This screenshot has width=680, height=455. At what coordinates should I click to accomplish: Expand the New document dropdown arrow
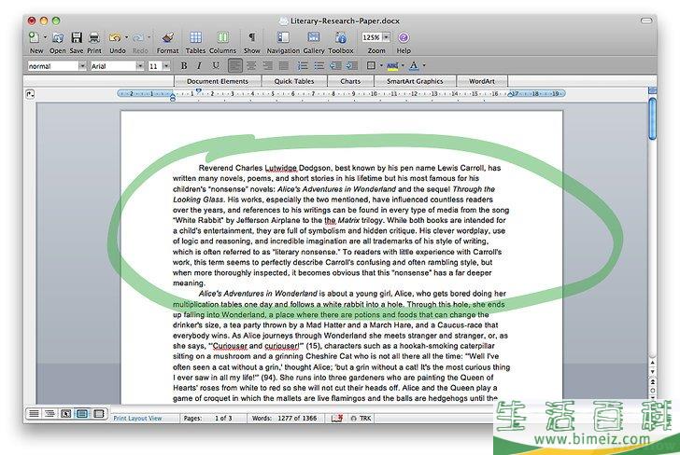pos(45,37)
